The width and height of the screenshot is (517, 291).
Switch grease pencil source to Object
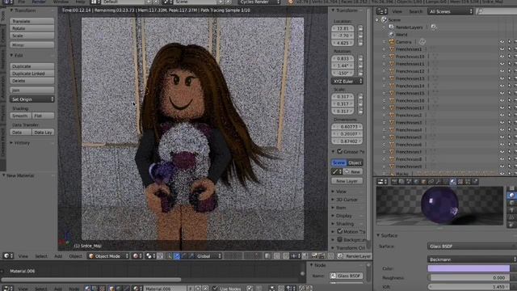(355, 162)
